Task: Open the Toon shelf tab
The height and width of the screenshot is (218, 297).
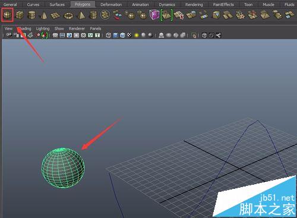Action: [x=248, y=4]
